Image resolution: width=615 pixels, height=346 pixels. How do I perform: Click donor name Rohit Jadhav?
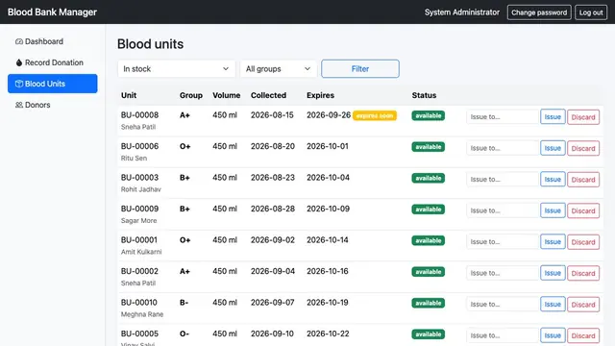141,189
